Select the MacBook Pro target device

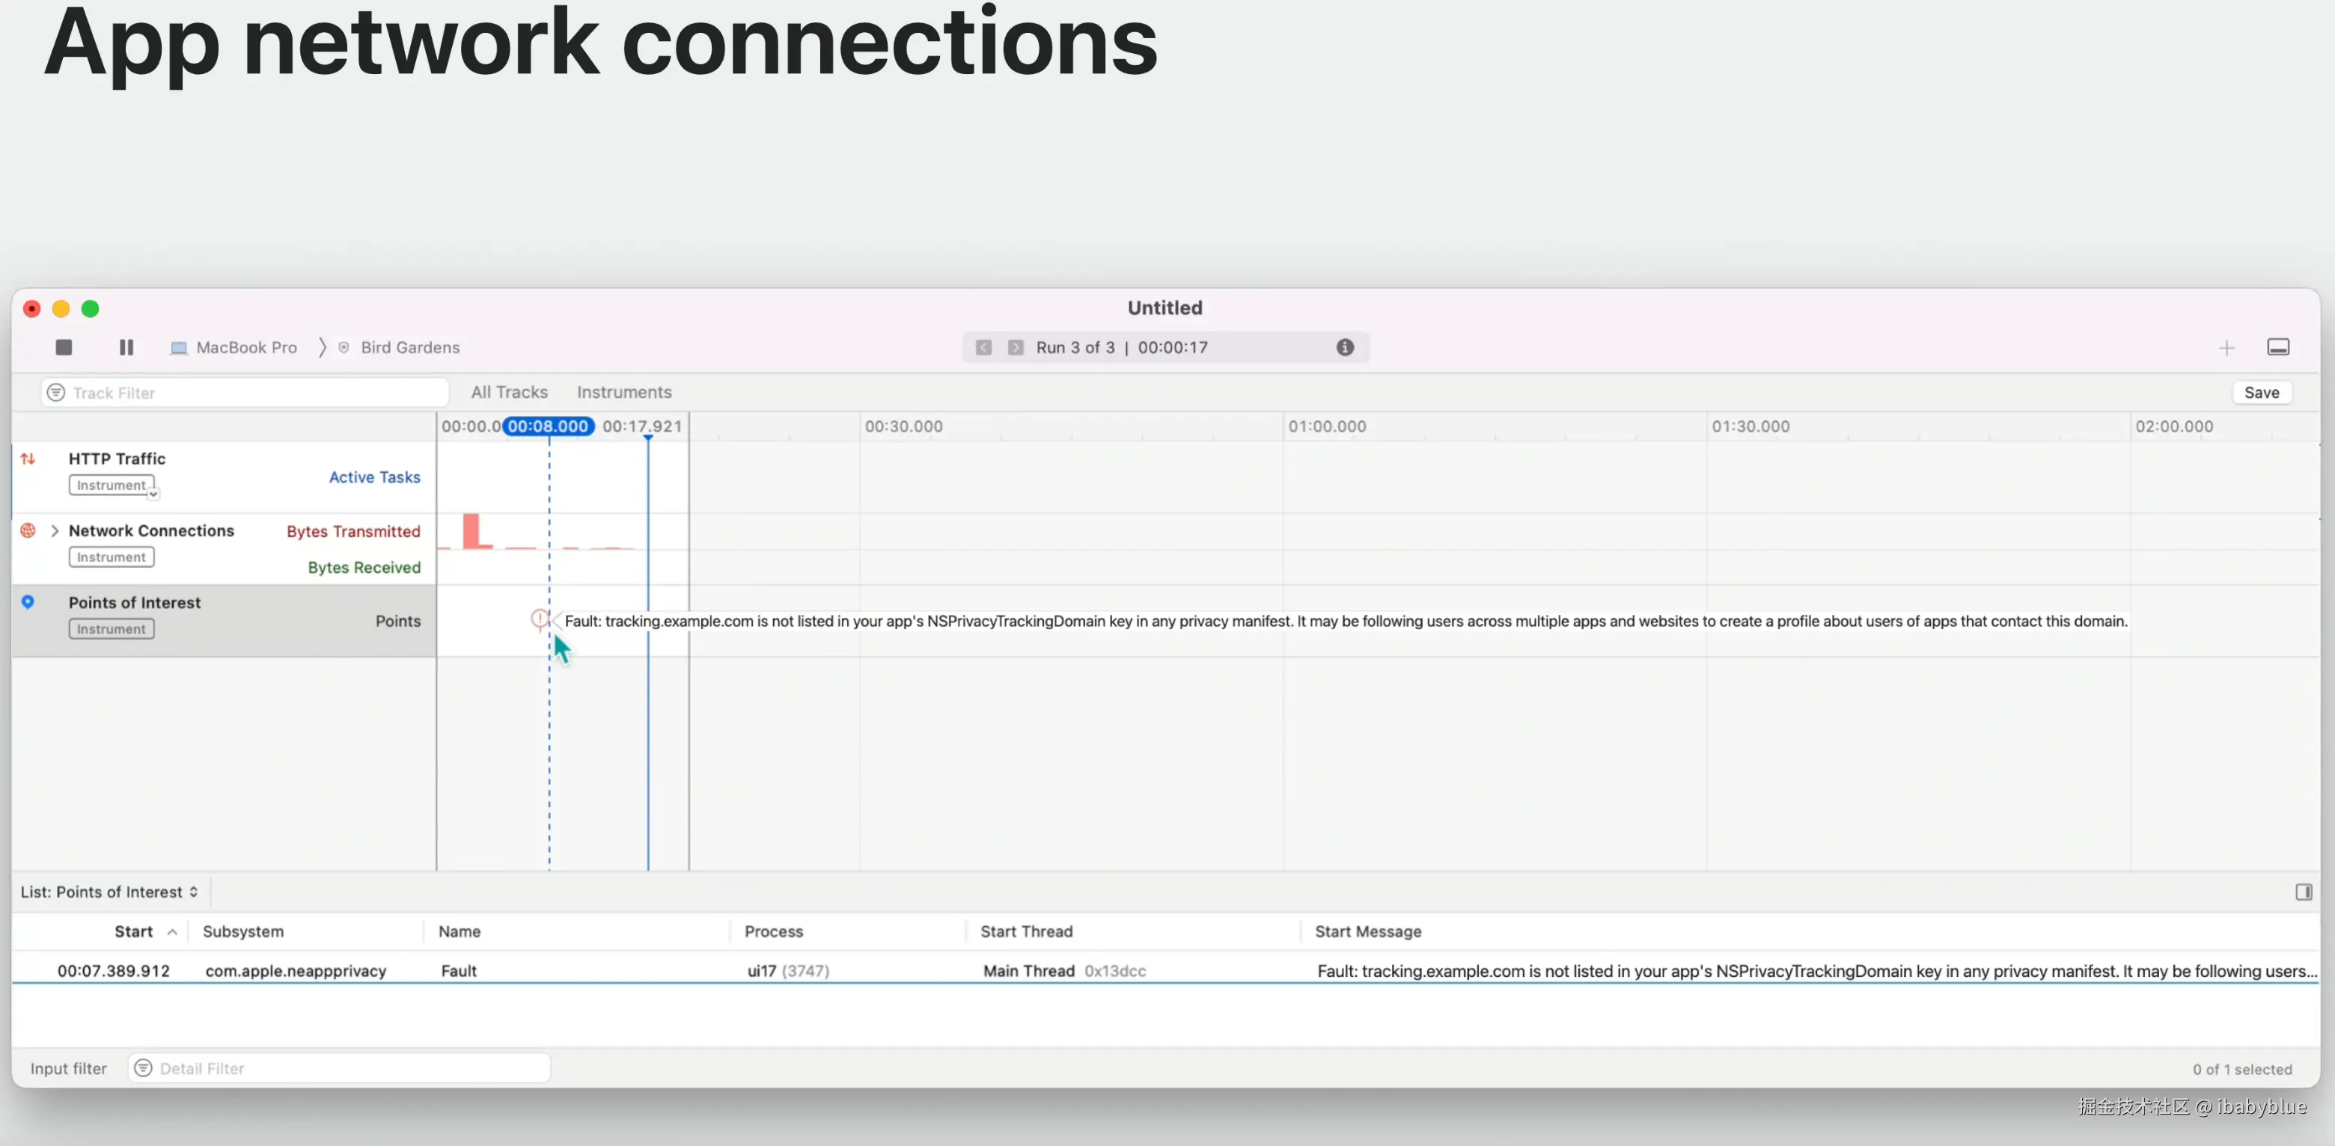coord(235,348)
